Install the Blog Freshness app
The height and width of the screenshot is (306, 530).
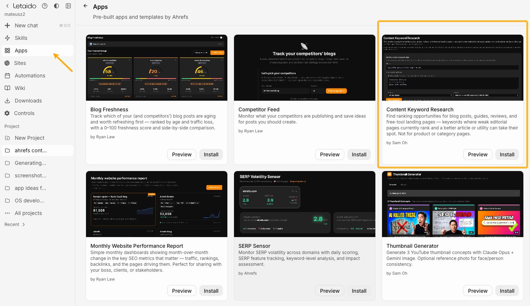[211, 154]
